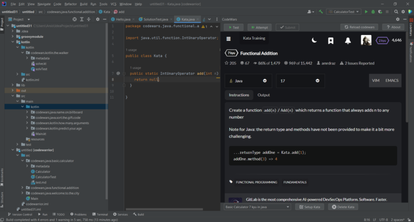
Task: Click Setup Kata button
Action: [x=309, y=207]
